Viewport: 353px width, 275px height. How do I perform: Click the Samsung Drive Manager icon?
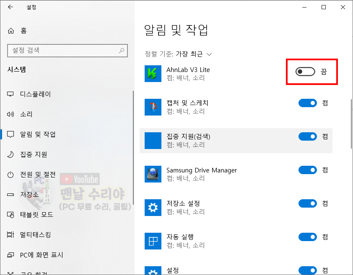tap(153, 174)
